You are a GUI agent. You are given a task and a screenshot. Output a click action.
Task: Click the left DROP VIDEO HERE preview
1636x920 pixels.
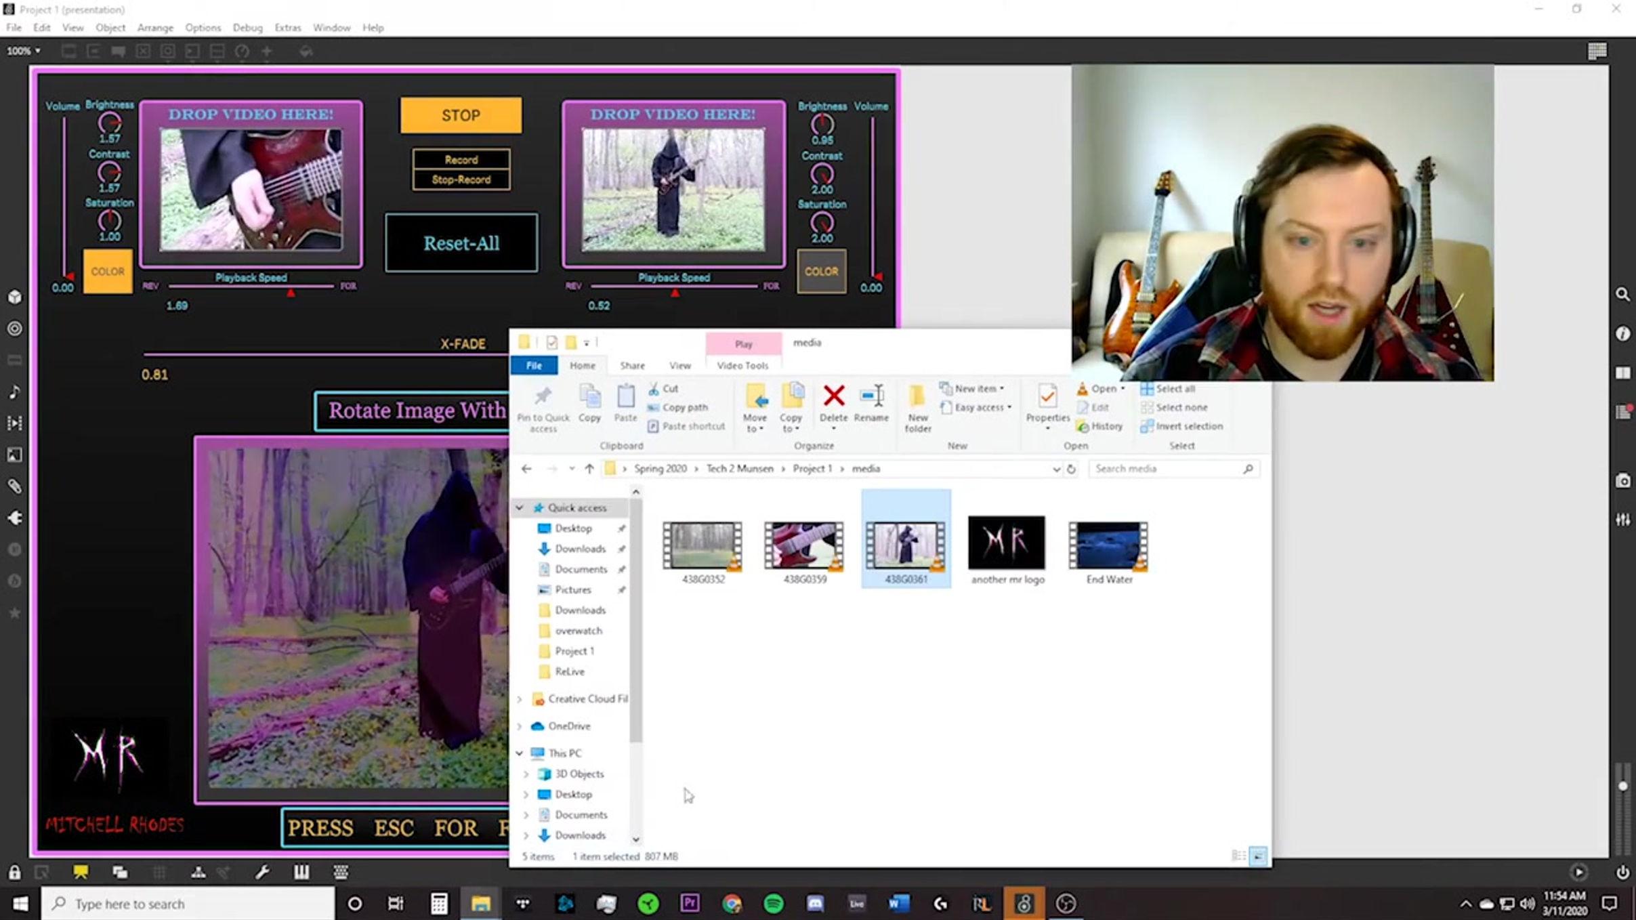click(x=251, y=190)
